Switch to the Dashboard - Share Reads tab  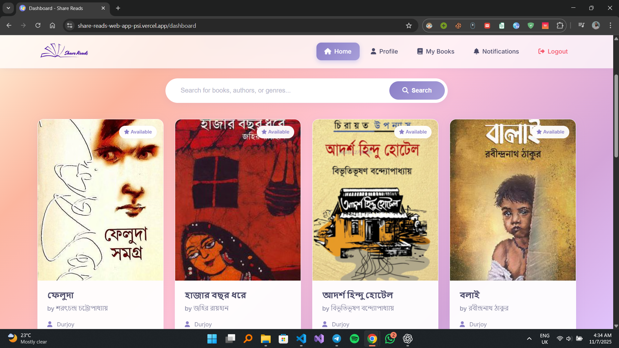pyautogui.click(x=58, y=8)
